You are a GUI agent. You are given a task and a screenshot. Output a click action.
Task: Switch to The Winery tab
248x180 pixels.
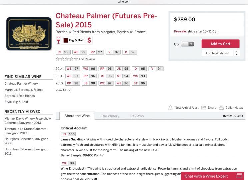(x=110, y=116)
